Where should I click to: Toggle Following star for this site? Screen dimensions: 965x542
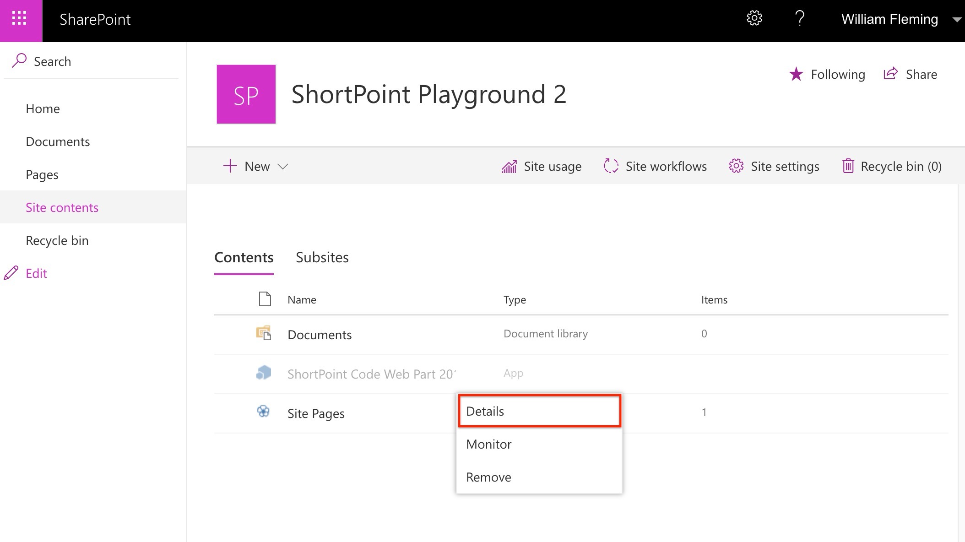[796, 74]
